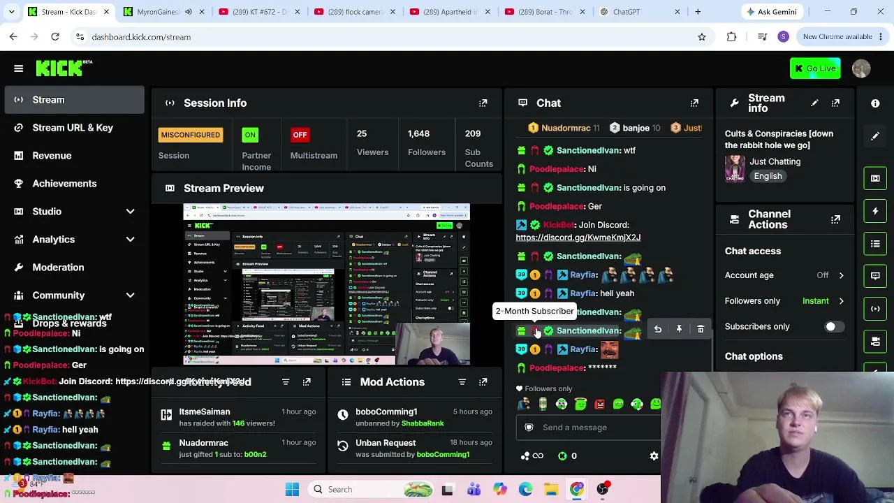Click the Send a message field

(589, 428)
